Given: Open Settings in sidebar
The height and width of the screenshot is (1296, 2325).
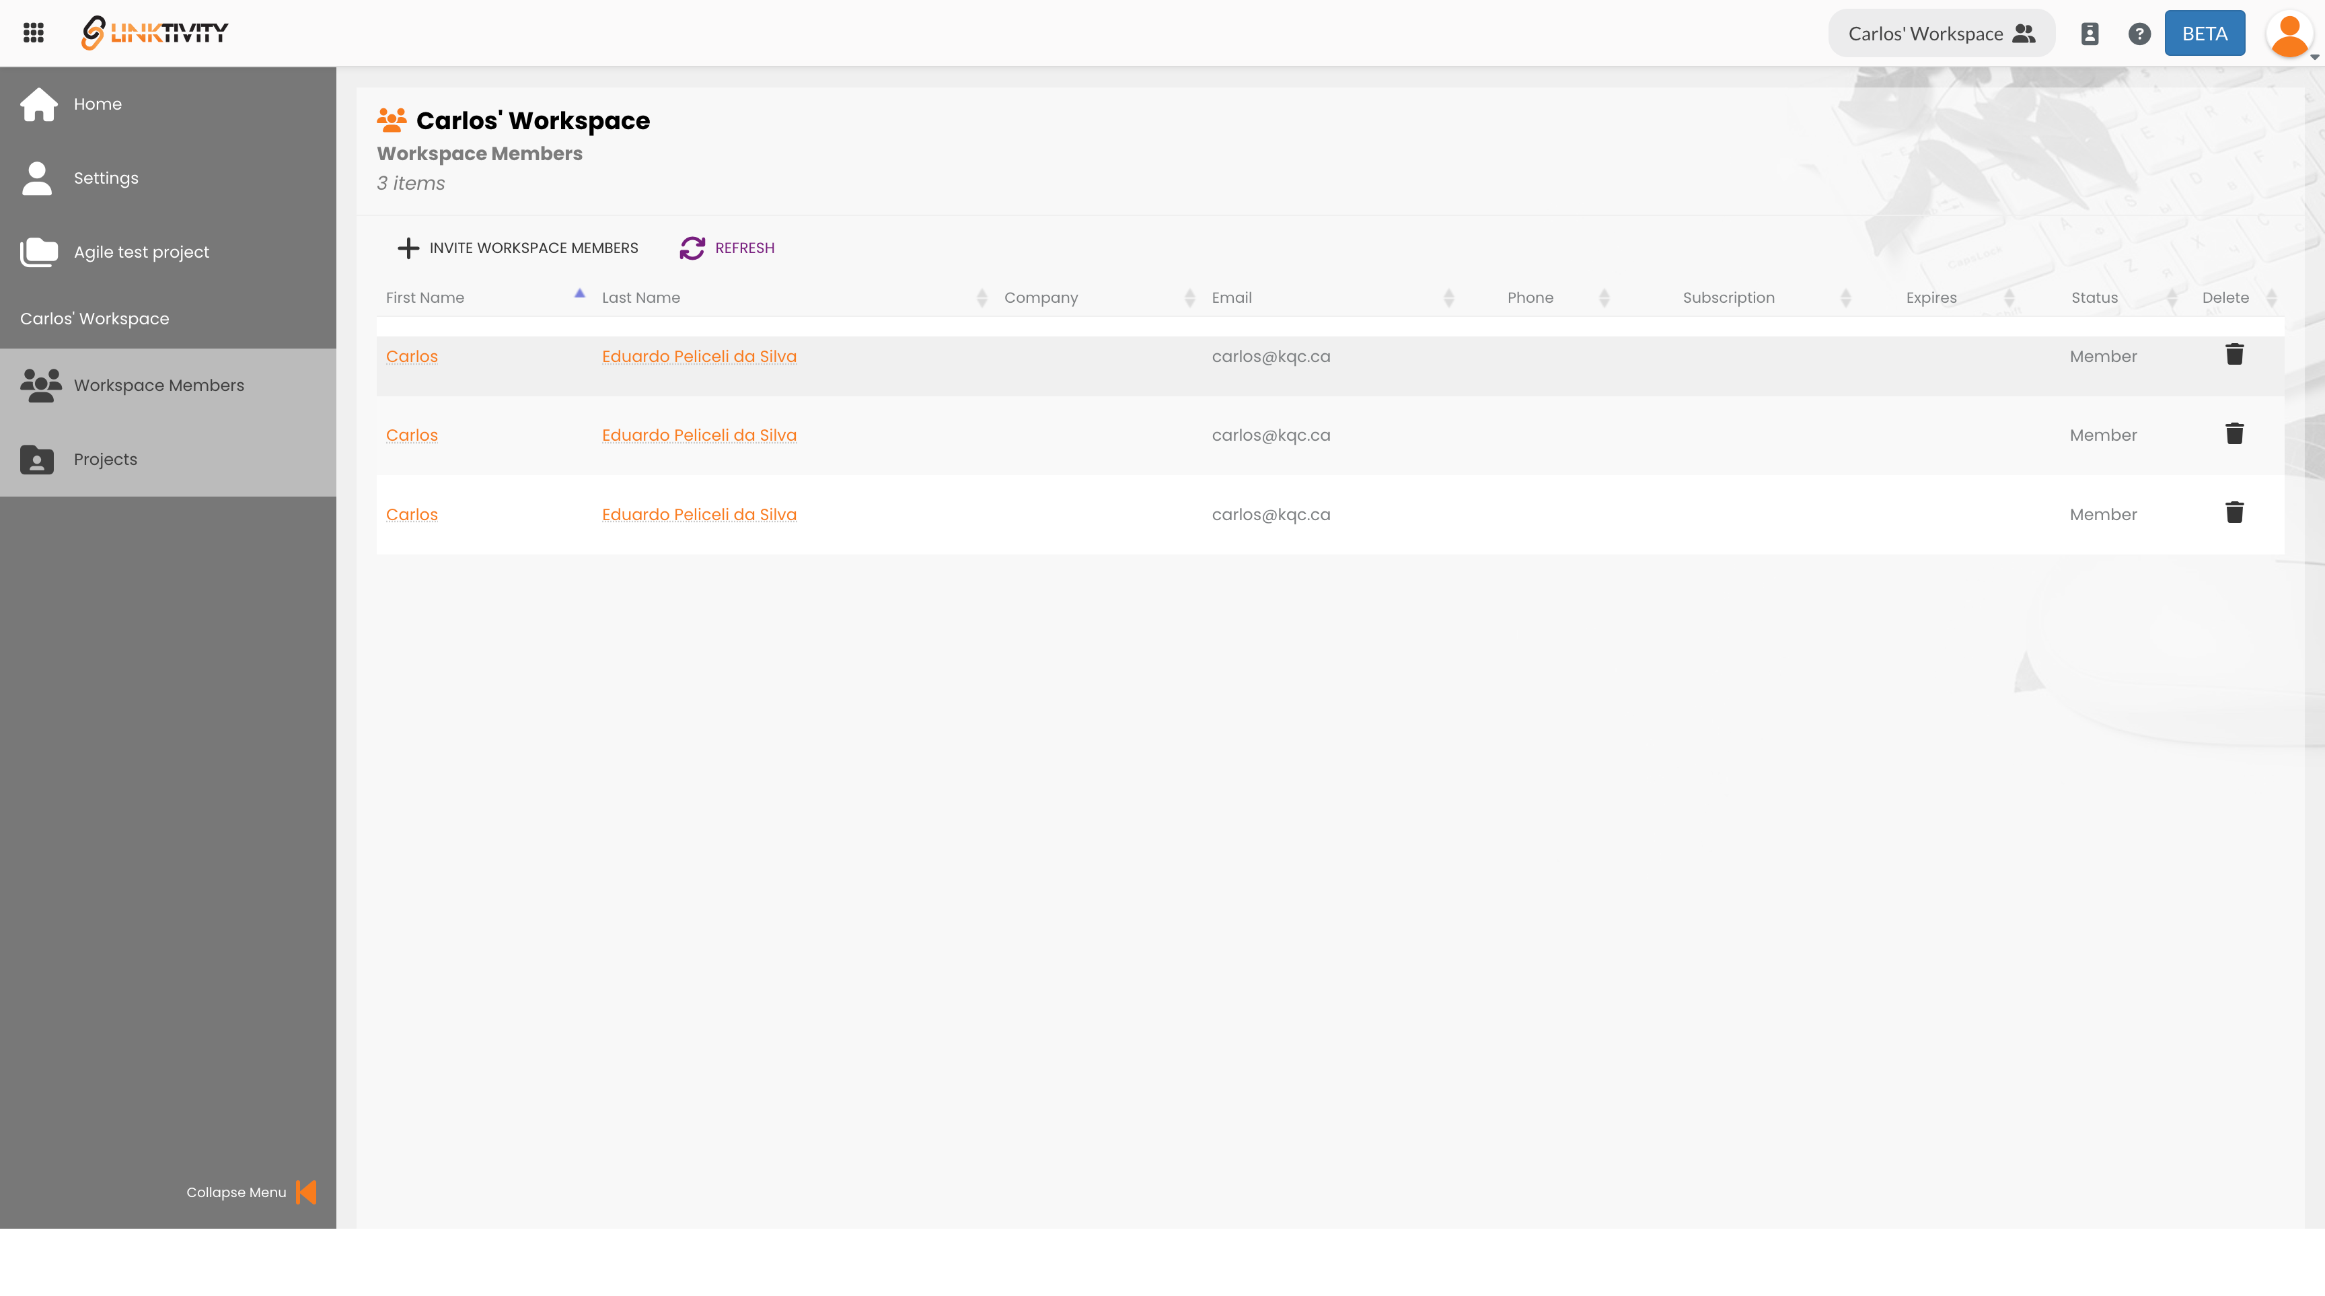Looking at the screenshot, I should (168, 178).
